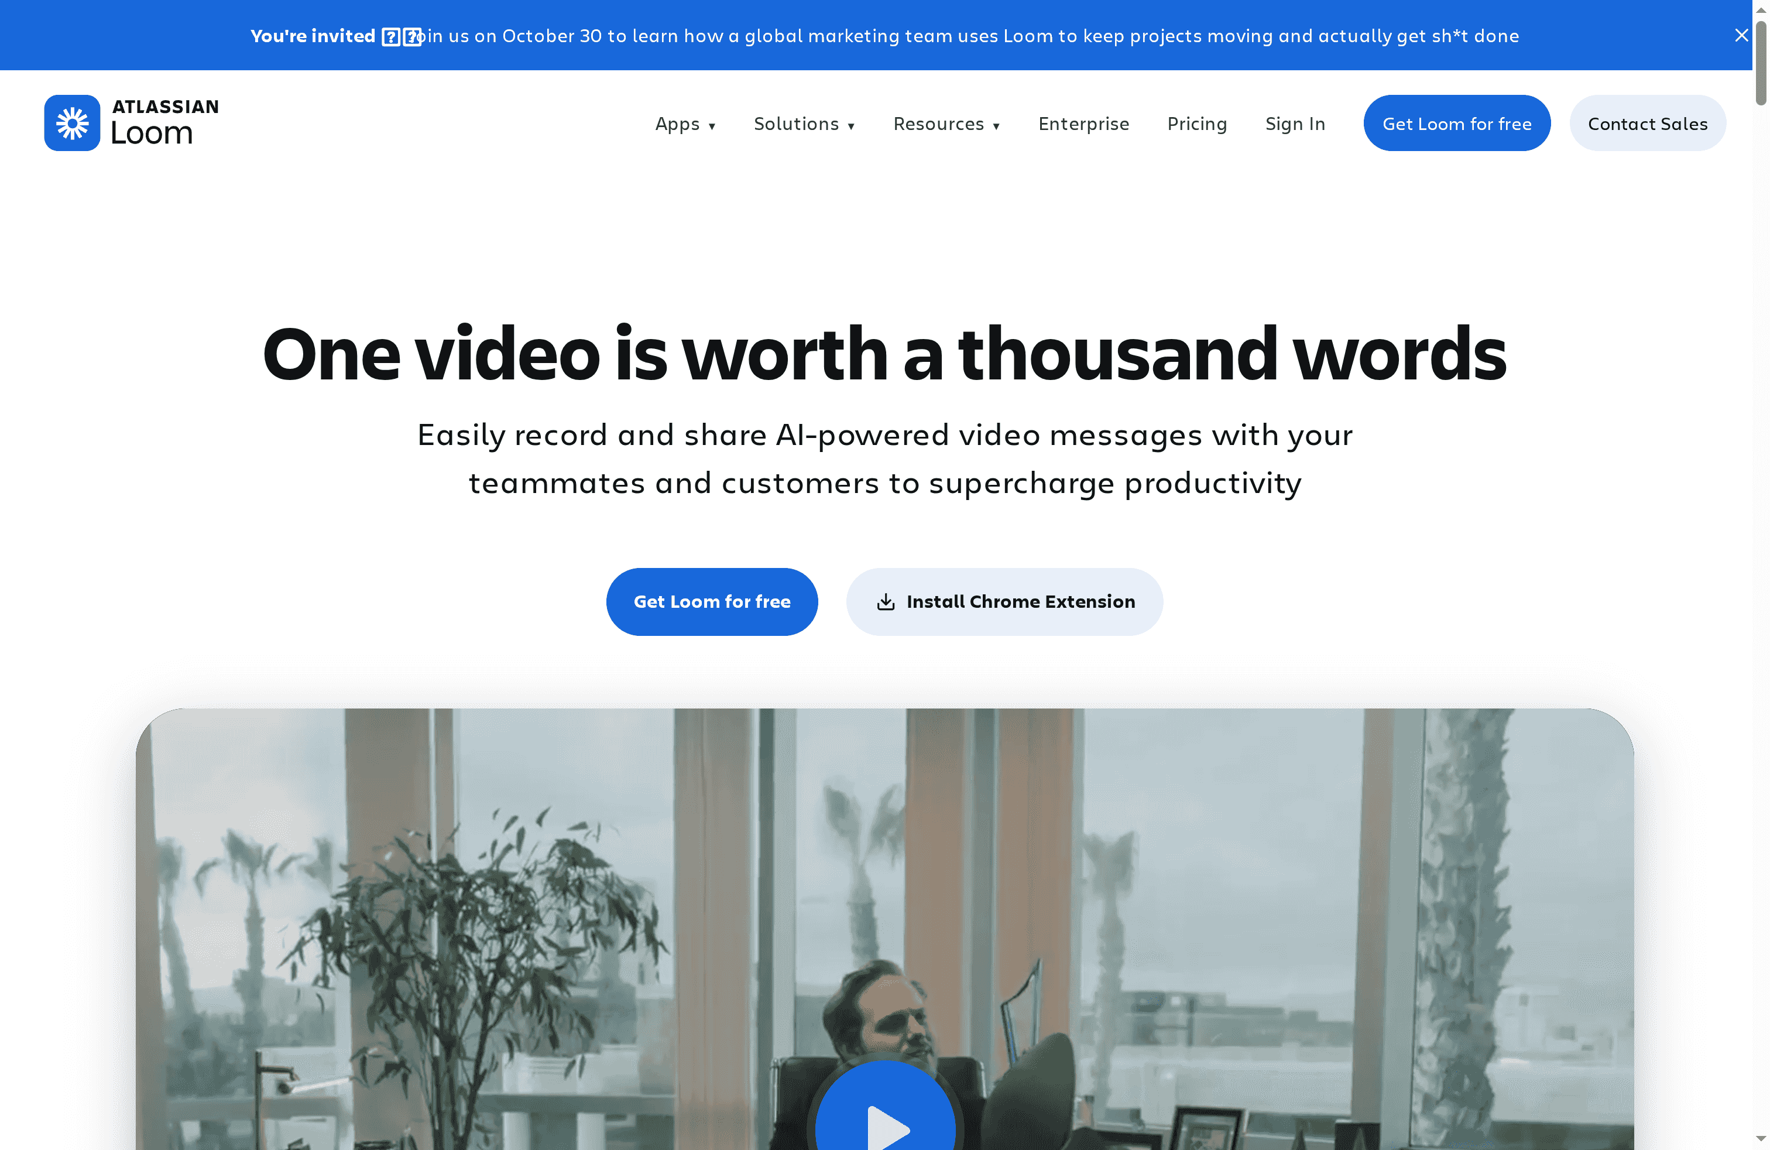Click the Contact Sales button
This screenshot has width=1770, height=1150.
(x=1647, y=123)
